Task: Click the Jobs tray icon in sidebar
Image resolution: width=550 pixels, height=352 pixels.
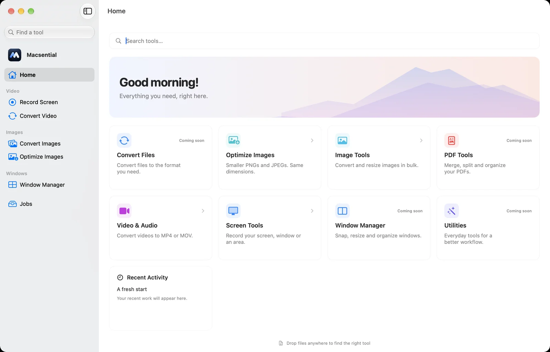Action: 12,204
